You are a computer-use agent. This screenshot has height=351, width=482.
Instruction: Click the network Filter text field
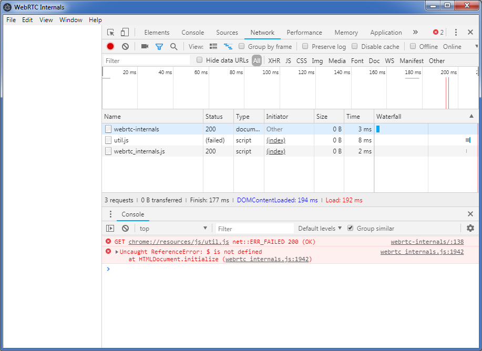pos(147,60)
